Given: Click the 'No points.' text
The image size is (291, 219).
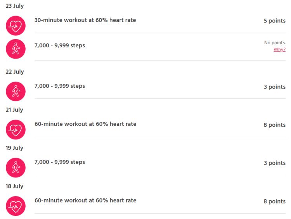Looking at the screenshot, I should [x=275, y=43].
